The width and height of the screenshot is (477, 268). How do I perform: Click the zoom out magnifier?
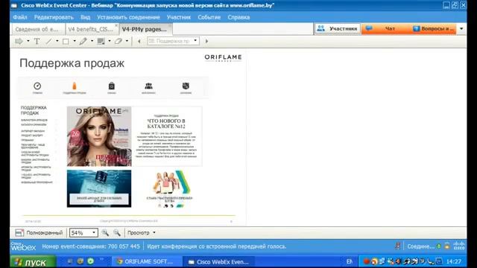tap(117, 233)
